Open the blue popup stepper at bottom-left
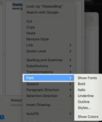102x122 pixels. tap(2, 117)
